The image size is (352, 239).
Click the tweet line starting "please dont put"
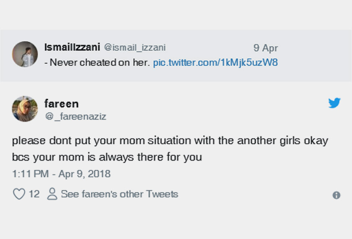(126, 140)
